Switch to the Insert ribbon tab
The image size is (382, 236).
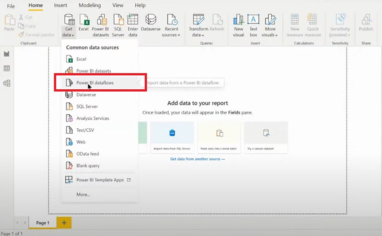point(60,5)
